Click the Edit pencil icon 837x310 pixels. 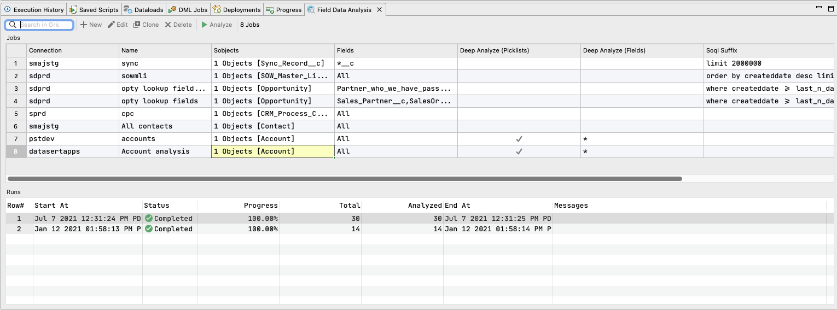click(x=111, y=25)
